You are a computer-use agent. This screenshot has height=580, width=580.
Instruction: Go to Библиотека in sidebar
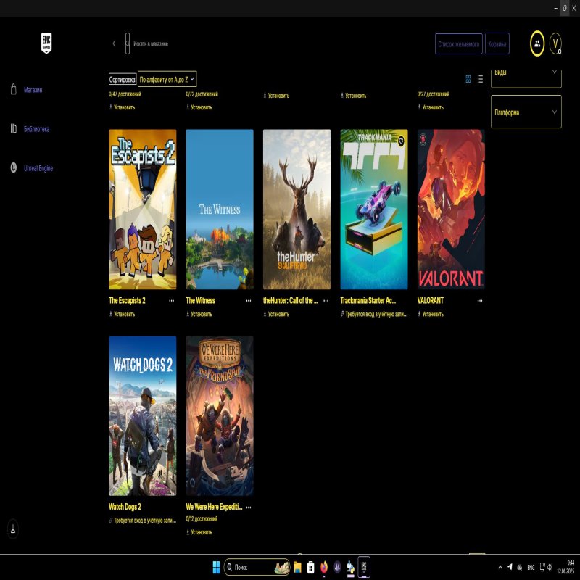tap(36, 129)
